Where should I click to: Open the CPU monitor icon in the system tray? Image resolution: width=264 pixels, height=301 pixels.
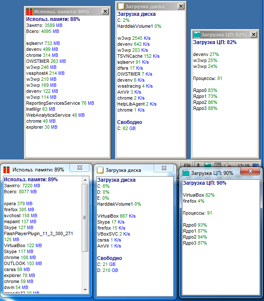tap(208, 165)
